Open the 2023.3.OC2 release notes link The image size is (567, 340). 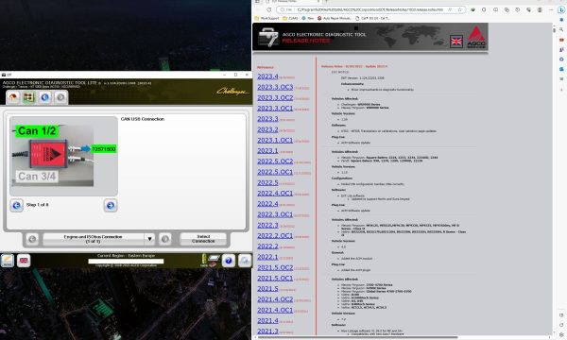click(x=275, y=97)
